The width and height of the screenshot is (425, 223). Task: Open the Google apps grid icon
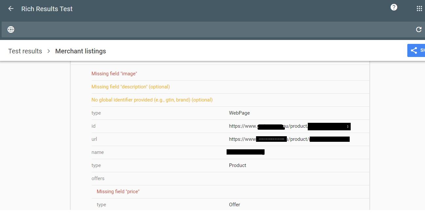(x=419, y=9)
